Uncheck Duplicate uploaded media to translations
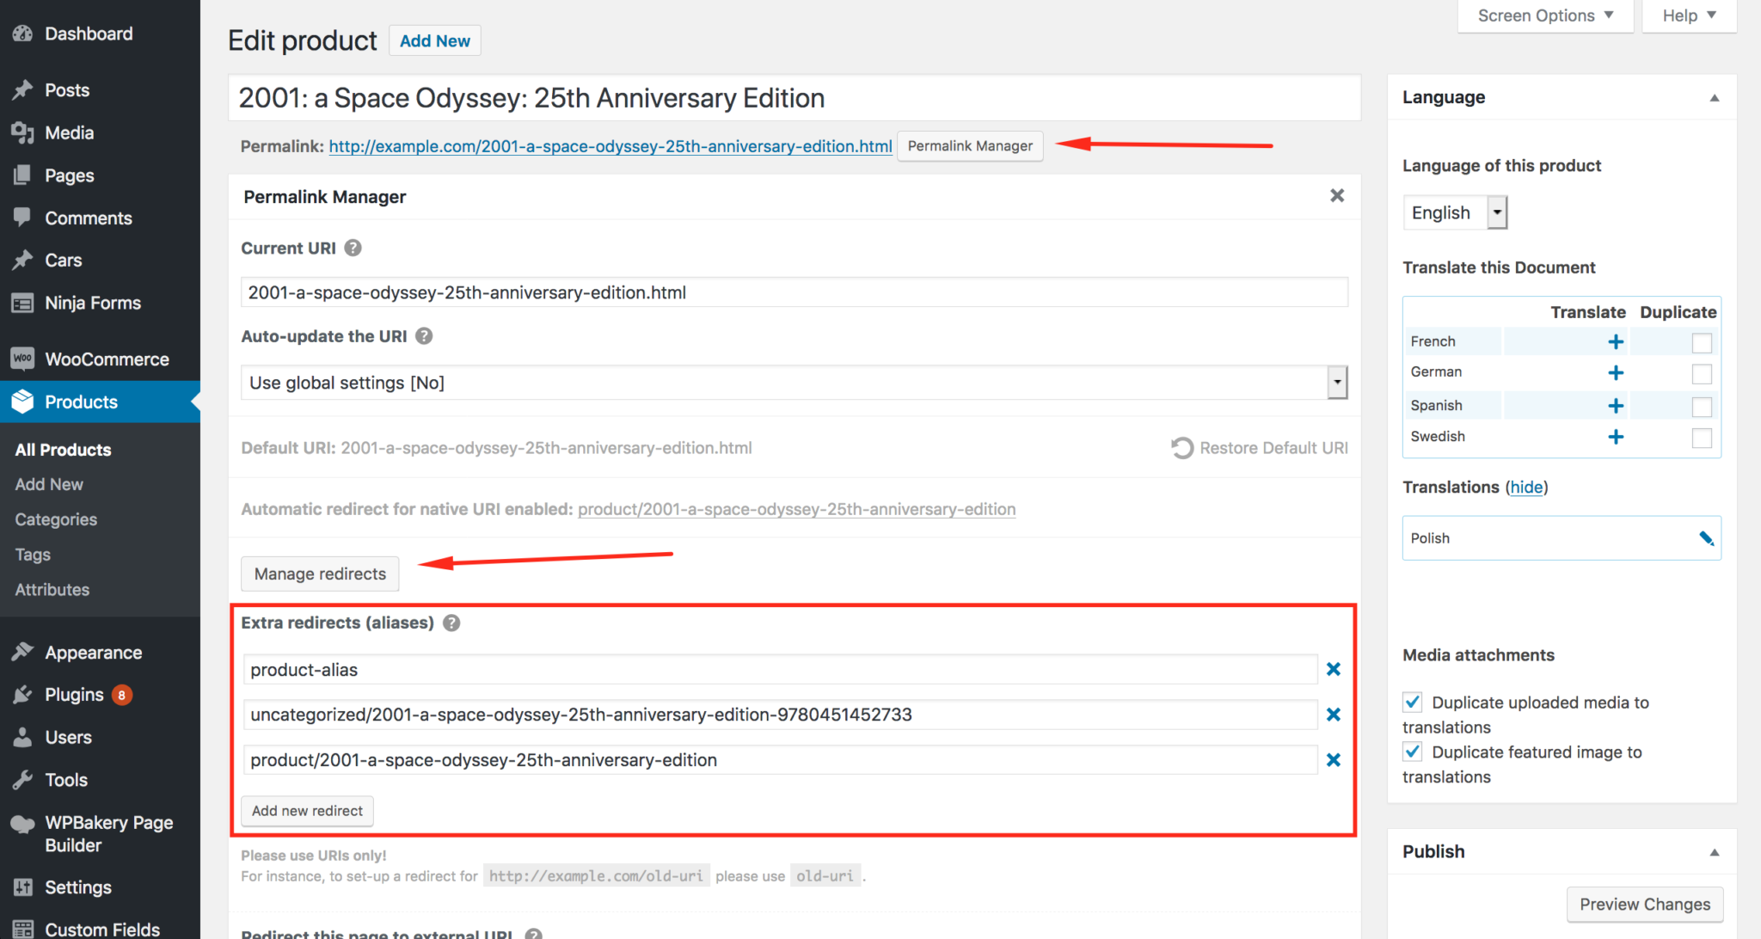The image size is (1761, 939). coord(1412,702)
